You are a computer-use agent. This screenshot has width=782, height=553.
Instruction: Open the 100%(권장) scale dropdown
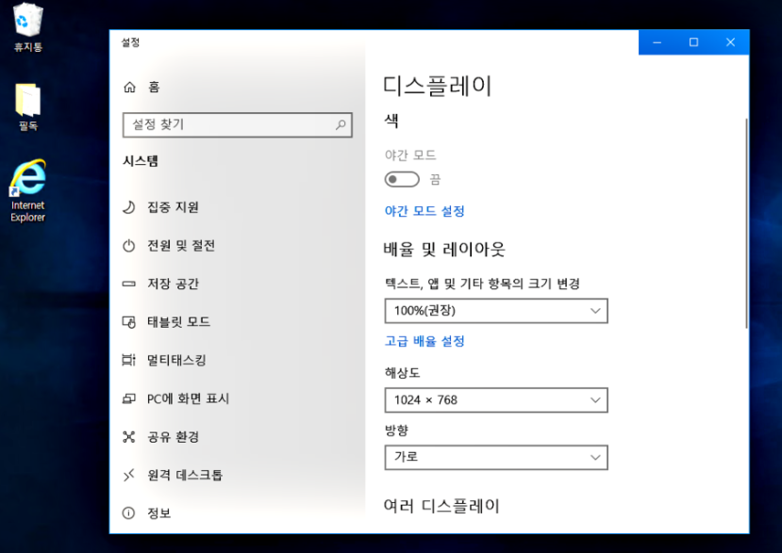point(496,311)
